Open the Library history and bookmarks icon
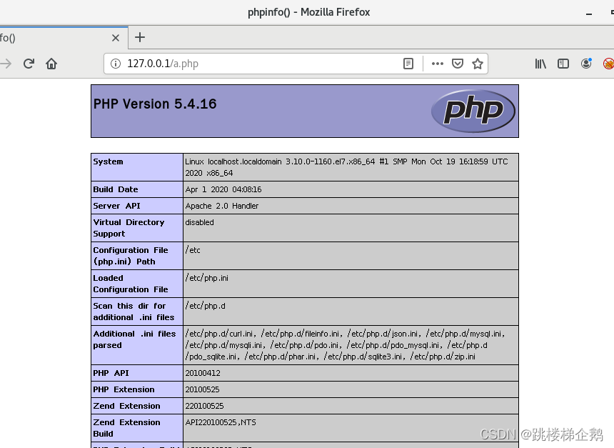The height and width of the screenshot is (448, 614). pos(540,64)
